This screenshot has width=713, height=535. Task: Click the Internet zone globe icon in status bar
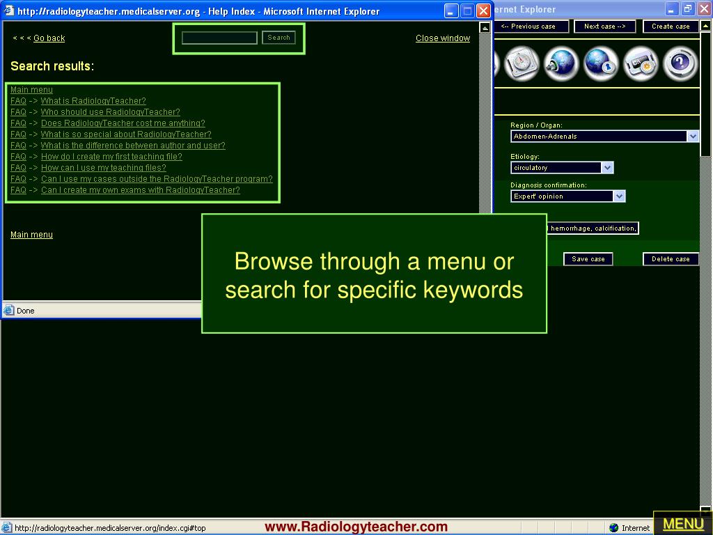(613, 528)
